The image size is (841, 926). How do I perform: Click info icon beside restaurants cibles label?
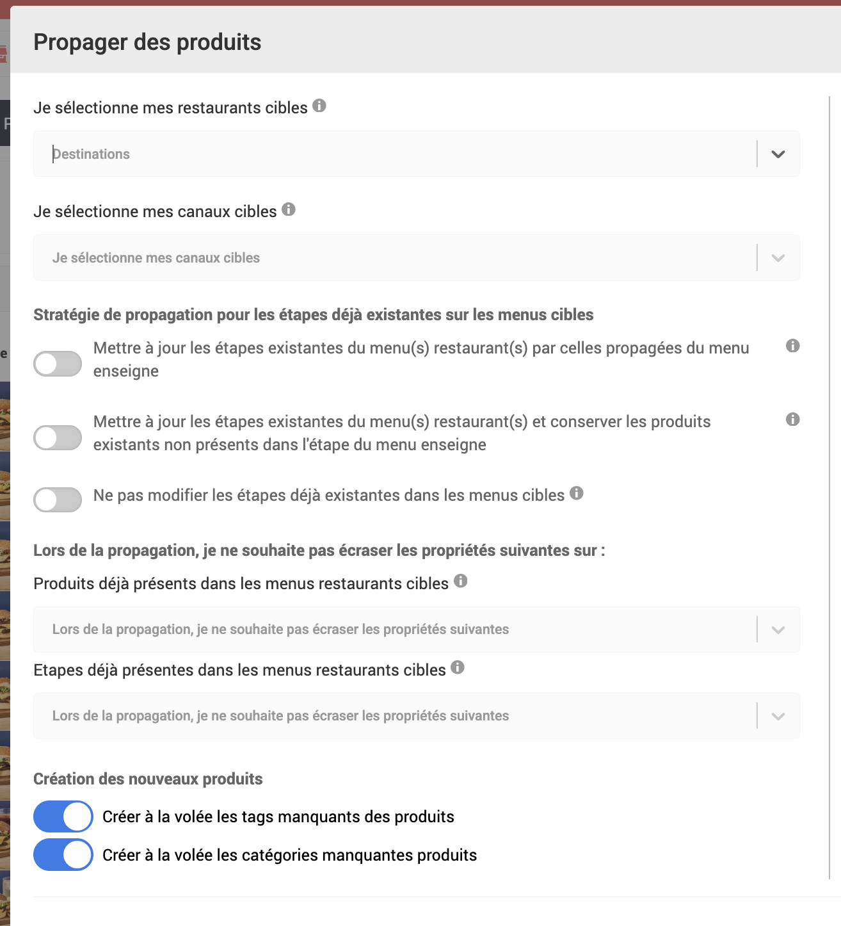click(319, 106)
